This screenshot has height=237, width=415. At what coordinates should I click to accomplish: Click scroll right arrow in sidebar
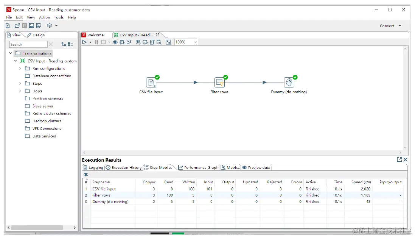(75, 228)
